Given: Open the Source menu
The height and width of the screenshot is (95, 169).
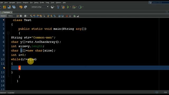Looking at the screenshot, I should pos(19,2).
